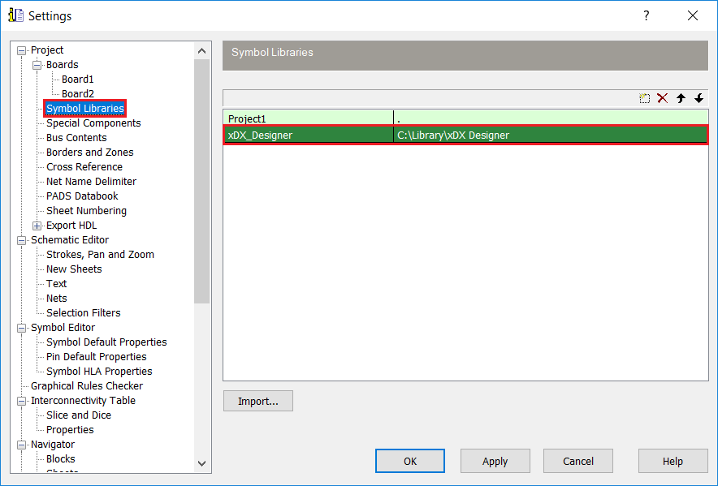The image size is (718, 486).
Task: Expand the Export HDL node
Action: pyautogui.click(x=37, y=226)
